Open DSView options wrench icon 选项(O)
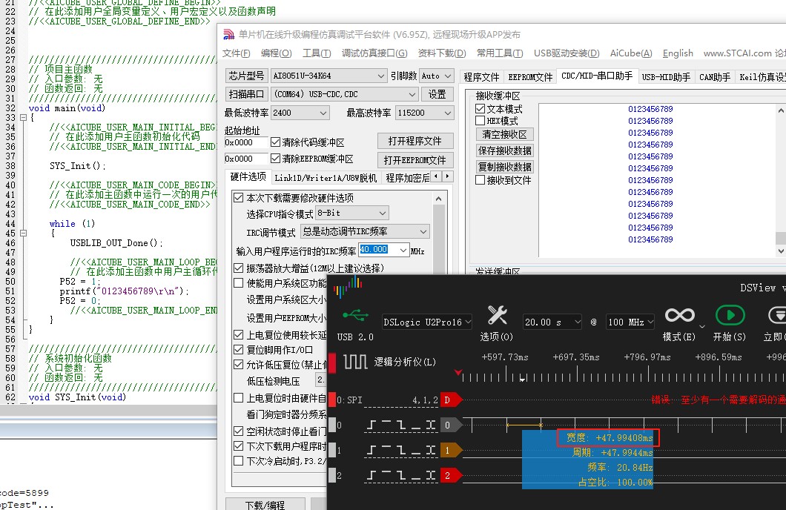 tap(497, 316)
